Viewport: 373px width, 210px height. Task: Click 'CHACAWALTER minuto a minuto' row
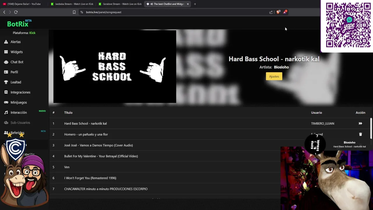coord(165,189)
